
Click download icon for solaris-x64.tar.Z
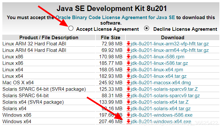point(128,102)
